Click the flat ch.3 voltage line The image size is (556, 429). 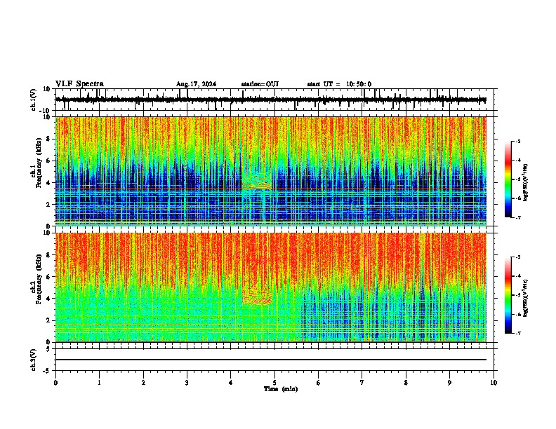pyautogui.click(x=270, y=360)
